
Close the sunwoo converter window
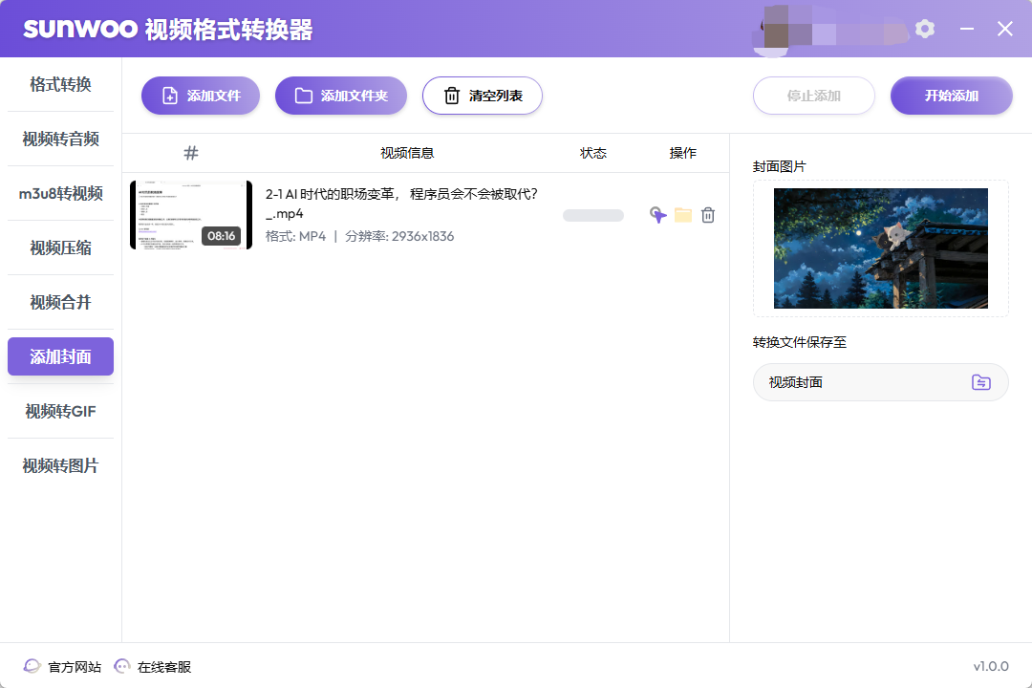(x=1004, y=29)
